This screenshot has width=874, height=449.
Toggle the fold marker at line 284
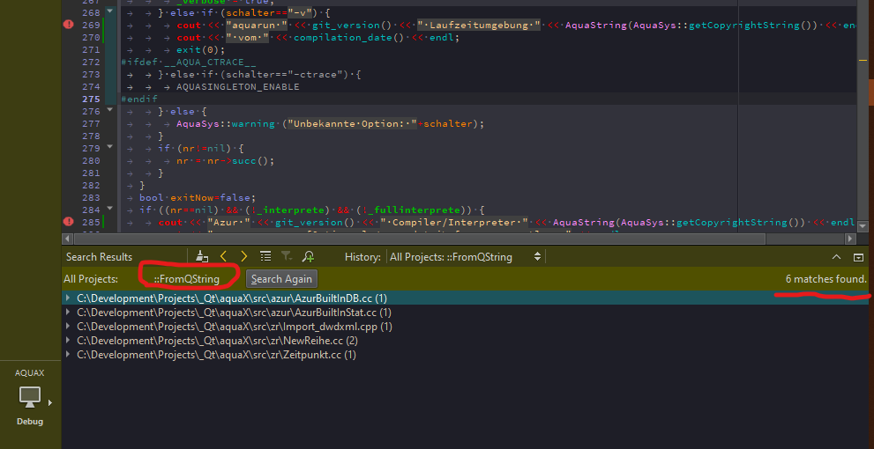[x=109, y=210]
